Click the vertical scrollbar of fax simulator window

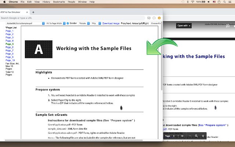(162, 55)
